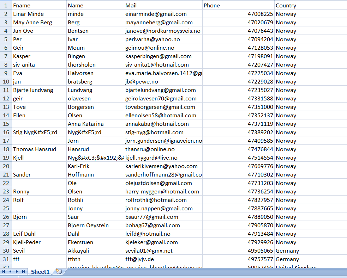Click phone number 47094204
This screenshot has width=347, height=278.
point(238,39)
